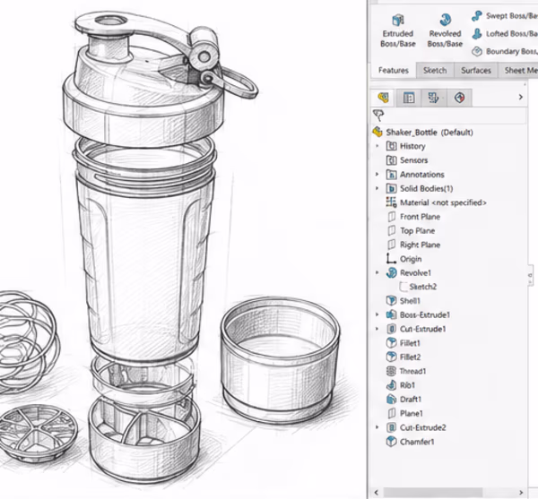Expand the Cut-Extrude1 feature node
The height and width of the screenshot is (499, 538).
click(377, 329)
